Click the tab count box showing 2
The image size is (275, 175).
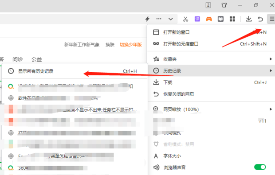pos(208,5)
